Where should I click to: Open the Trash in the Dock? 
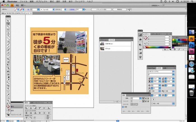tap(192, 93)
